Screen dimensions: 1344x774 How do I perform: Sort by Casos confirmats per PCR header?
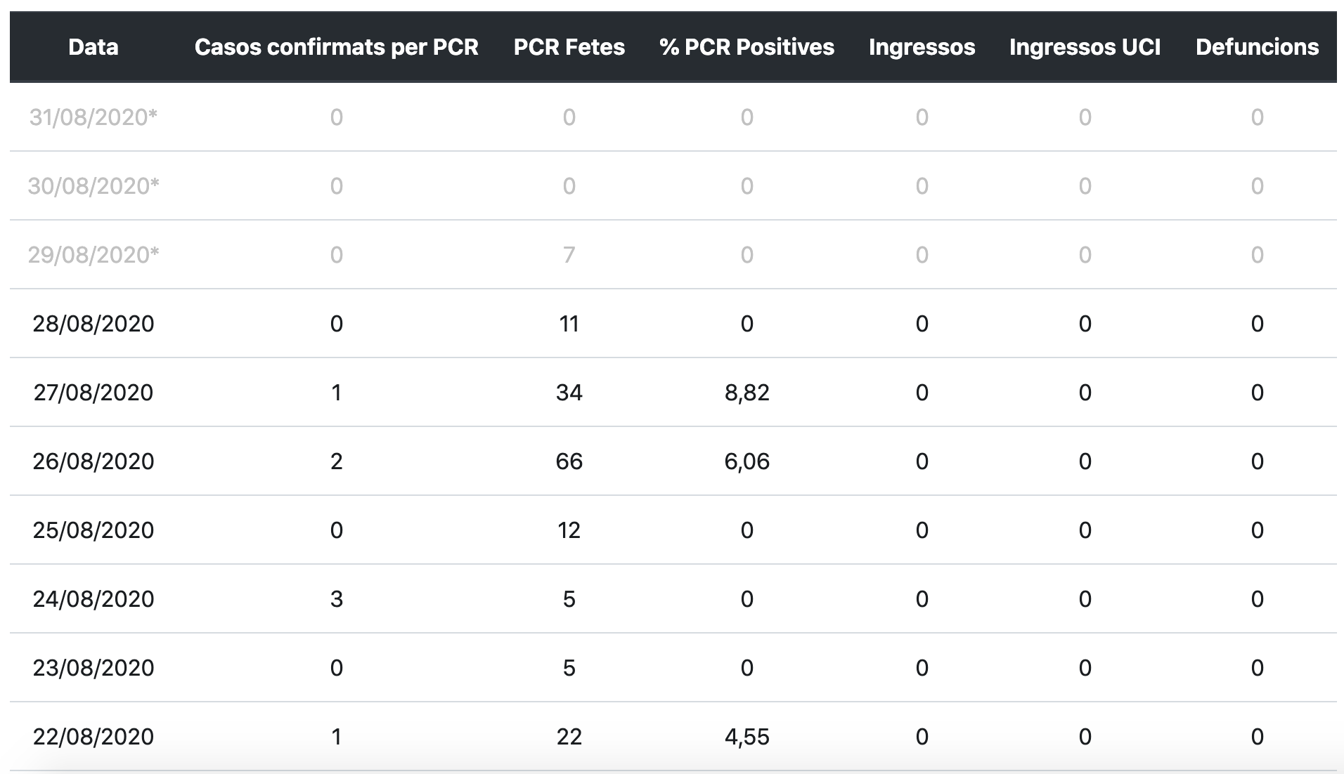pyautogui.click(x=336, y=47)
